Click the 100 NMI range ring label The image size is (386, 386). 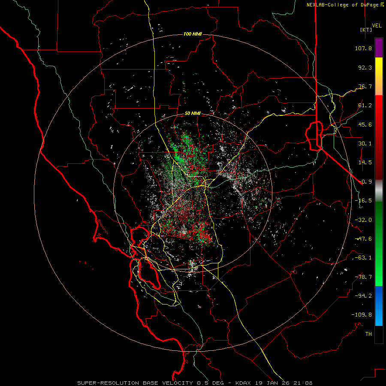pyautogui.click(x=193, y=34)
